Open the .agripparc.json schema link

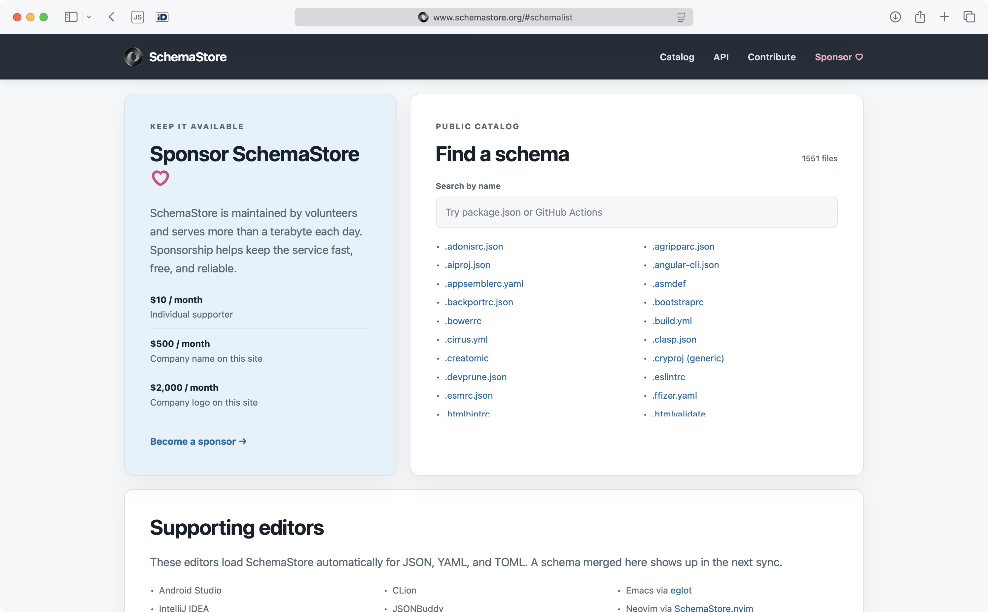click(x=683, y=247)
